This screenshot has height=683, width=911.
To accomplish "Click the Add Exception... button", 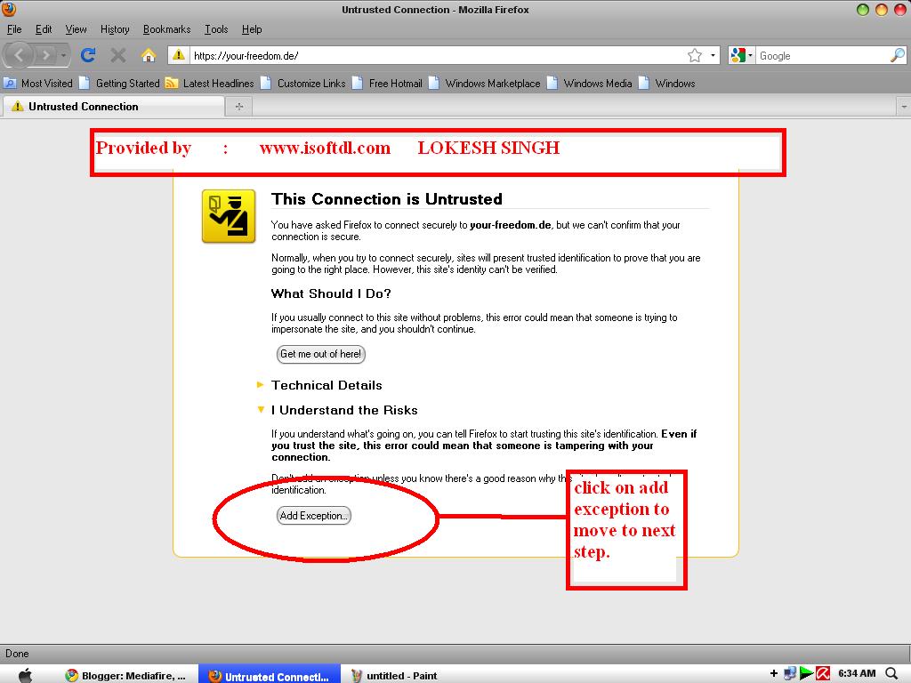I will click(x=314, y=516).
